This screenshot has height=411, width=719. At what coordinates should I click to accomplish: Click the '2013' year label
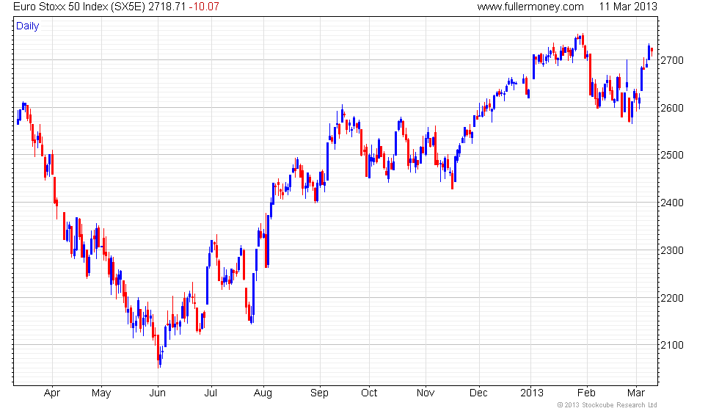coord(532,393)
